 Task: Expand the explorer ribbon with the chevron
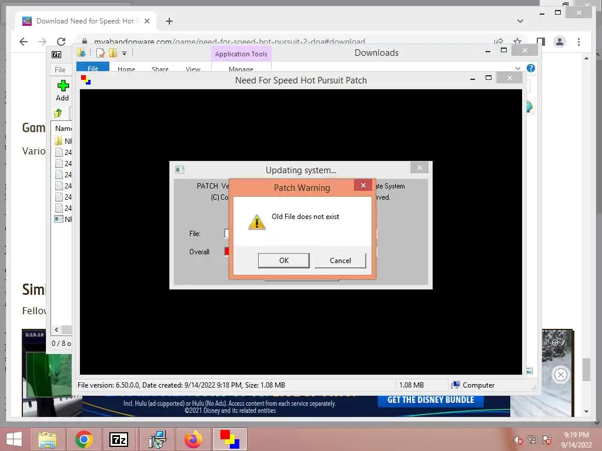tap(518, 68)
